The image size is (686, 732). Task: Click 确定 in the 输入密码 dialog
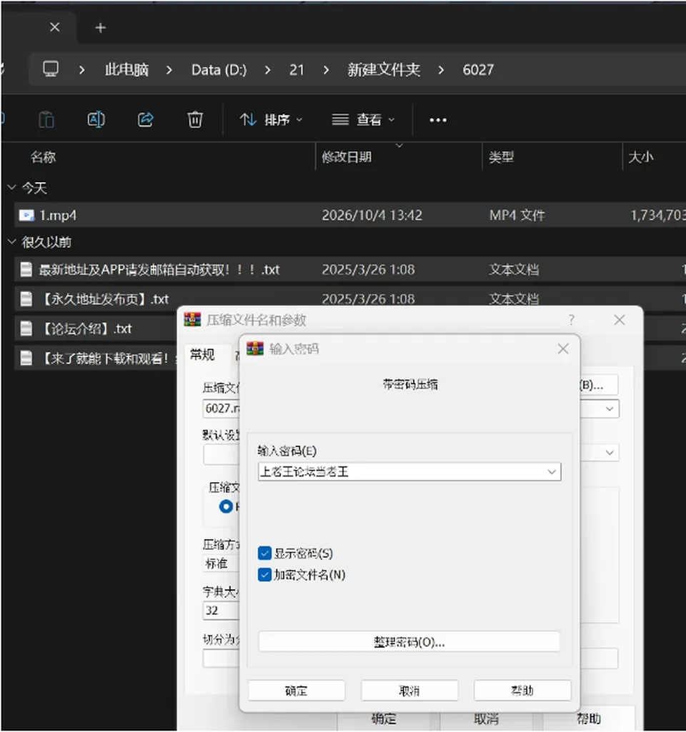coord(297,691)
